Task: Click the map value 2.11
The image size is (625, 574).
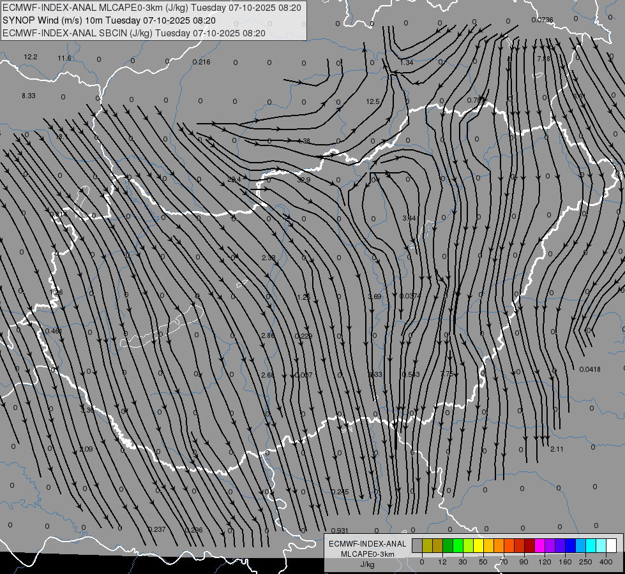Action: (557, 449)
